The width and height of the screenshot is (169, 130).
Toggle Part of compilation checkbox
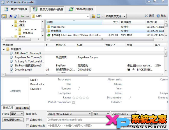[73, 102]
